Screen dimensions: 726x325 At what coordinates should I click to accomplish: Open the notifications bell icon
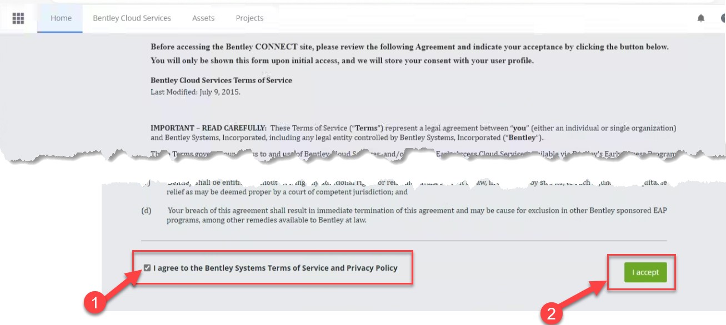point(701,18)
